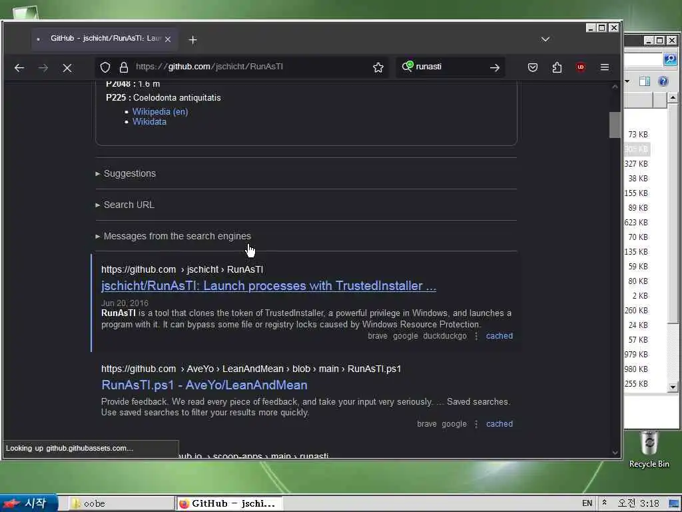Click the AveYo › LeanAndMean breadcrumb URL
This screenshot has height=512, width=682.
point(251,369)
